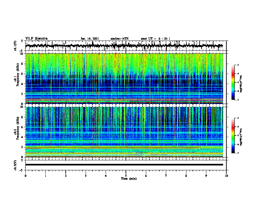
Task: Click time axis tick label "9"
Action: pos(206,176)
